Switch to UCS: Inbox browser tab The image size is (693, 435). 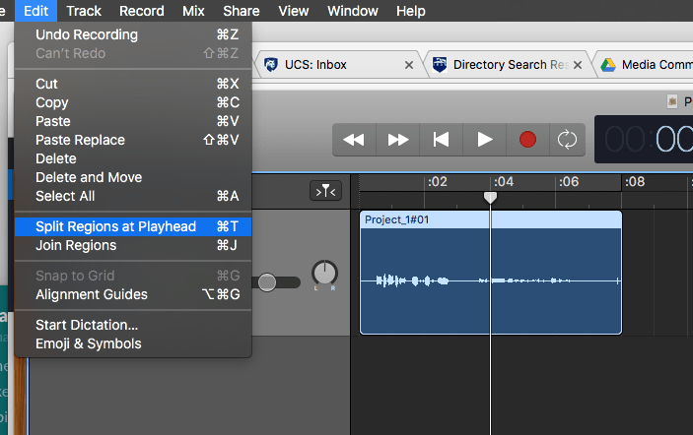tap(336, 65)
